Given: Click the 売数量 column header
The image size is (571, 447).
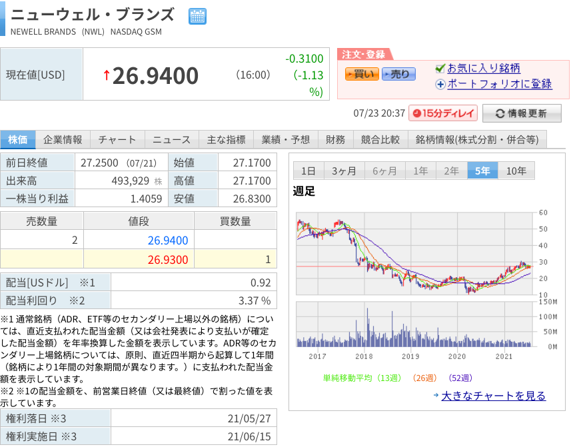Looking at the screenshot, I should pyautogui.click(x=41, y=221).
